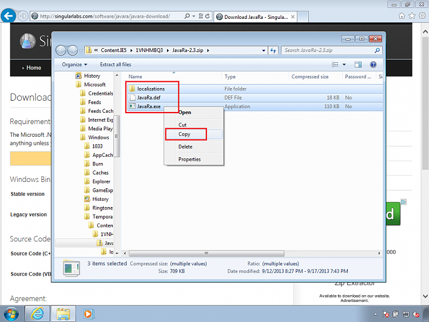Screen dimensions: 429x322
Task: Choose Copy in the context menu
Action: 194,134
